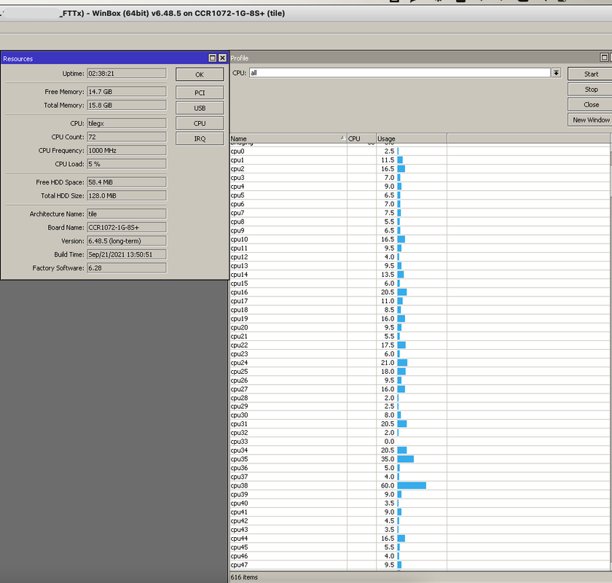The height and width of the screenshot is (583, 612).
Task: Click the Board Name field CCR1072-1G-8S+
Action: click(127, 227)
